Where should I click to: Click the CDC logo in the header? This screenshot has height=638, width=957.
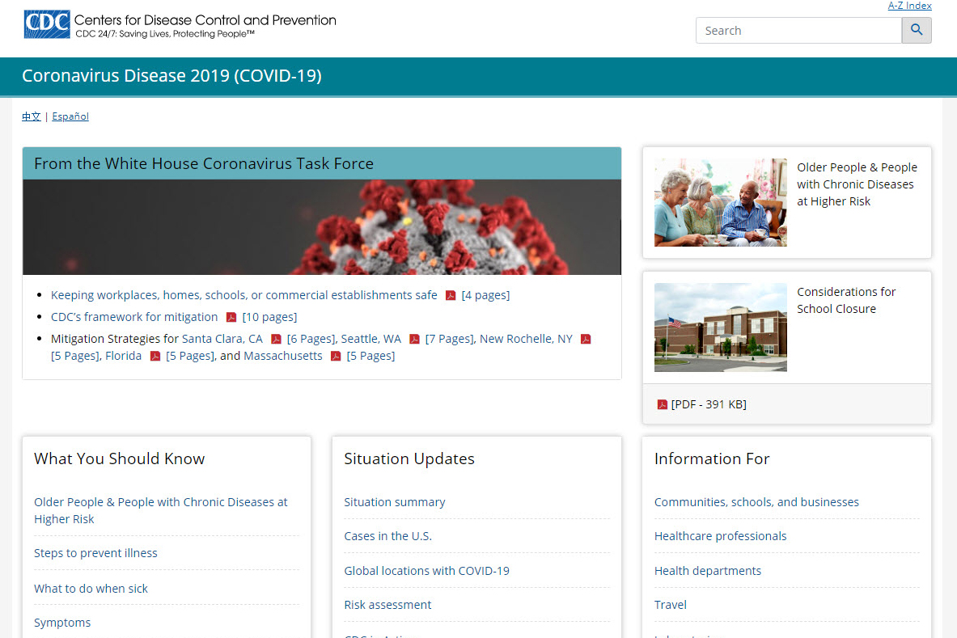pyautogui.click(x=46, y=24)
